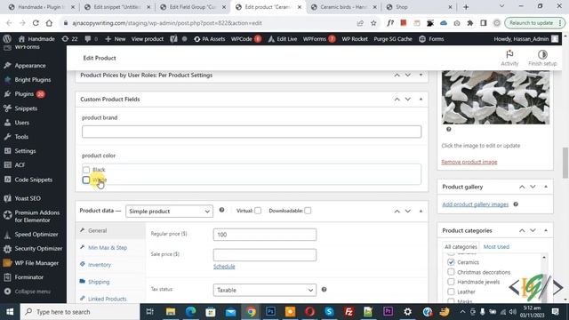The height and width of the screenshot is (320, 569).
Task: Click the product image help icon
Action: (x=448, y=129)
